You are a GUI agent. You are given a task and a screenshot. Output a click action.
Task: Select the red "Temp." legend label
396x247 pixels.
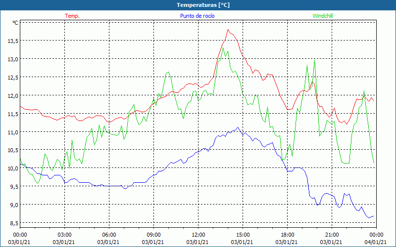point(72,16)
